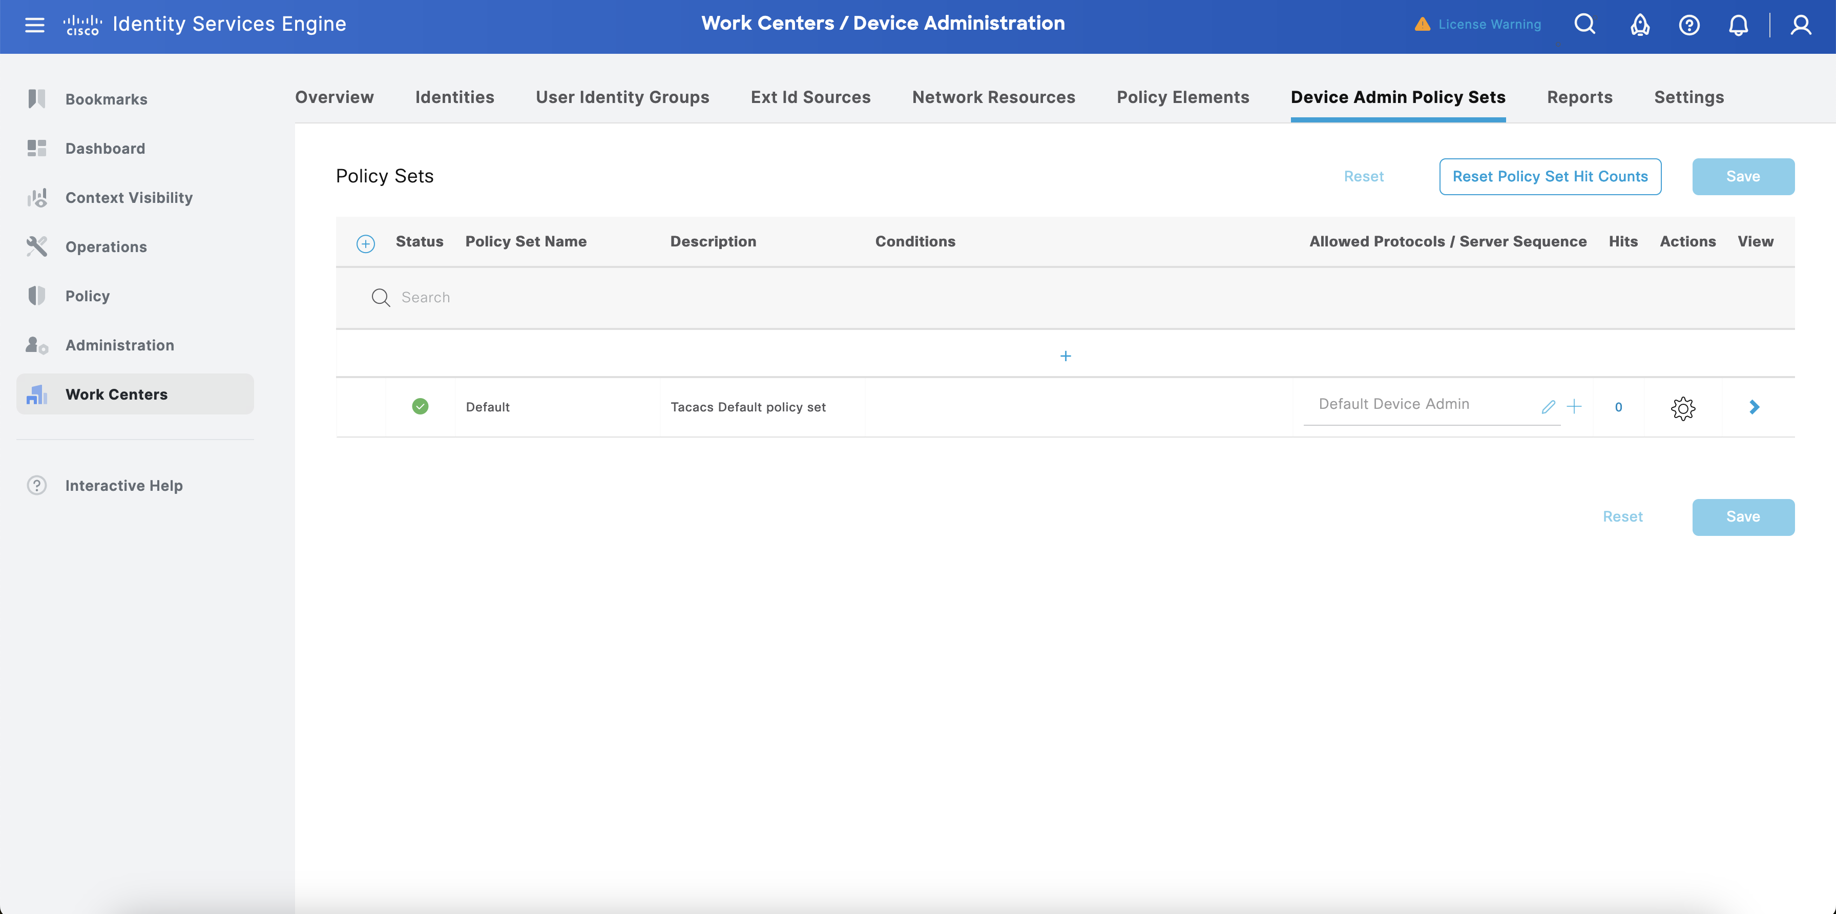Open the License Warning alert
Image resolution: width=1836 pixels, height=914 pixels.
(1477, 24)
